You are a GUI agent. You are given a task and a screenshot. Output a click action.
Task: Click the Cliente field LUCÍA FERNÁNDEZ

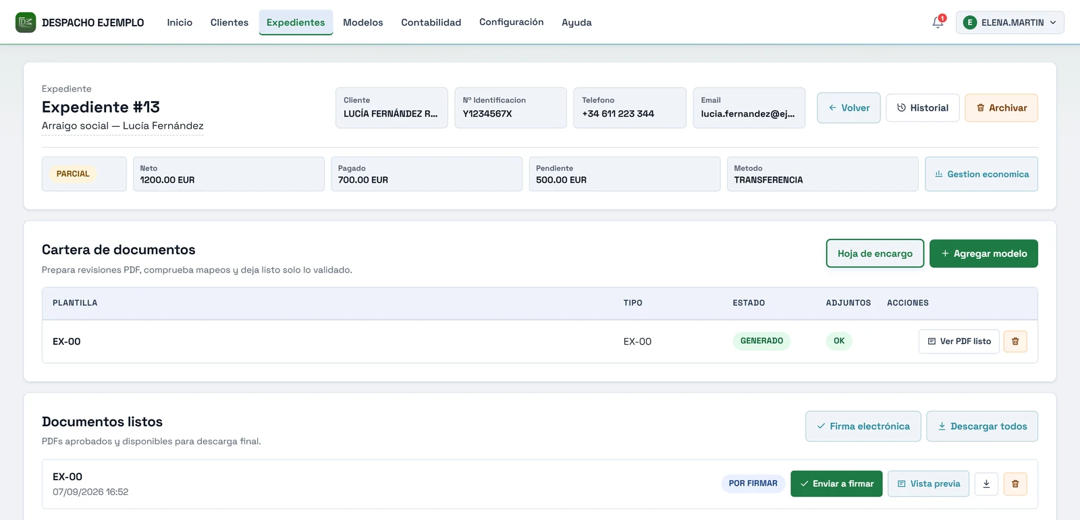[391, 108]
